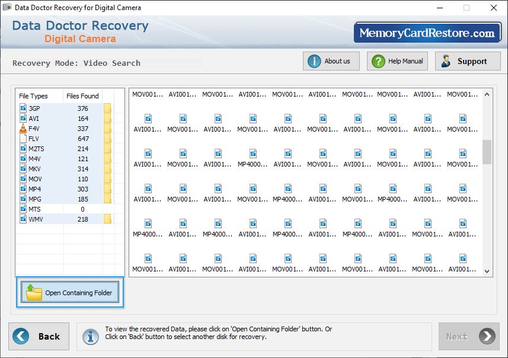
Task: Click the yellow folder icon in the F4V row
Action: point(107,128)
